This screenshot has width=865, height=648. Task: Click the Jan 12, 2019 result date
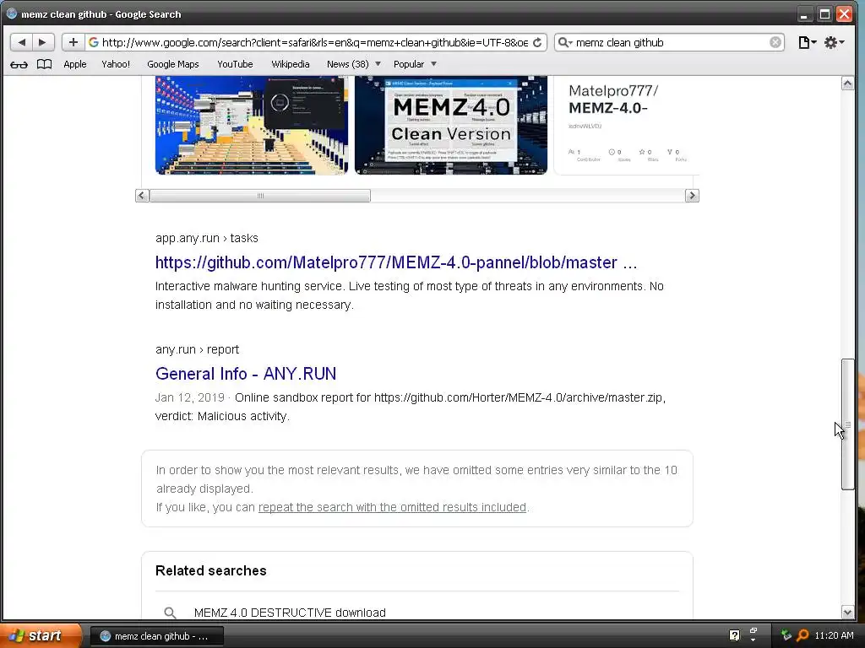tap(190, 397)
